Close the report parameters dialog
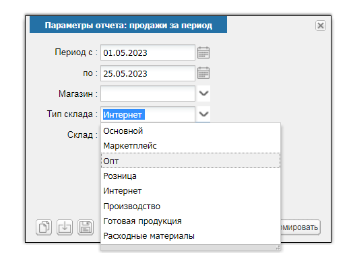Image resolution: width=349 pixels, height=265 pixels. pyautogui.click(x=321, y=26)
